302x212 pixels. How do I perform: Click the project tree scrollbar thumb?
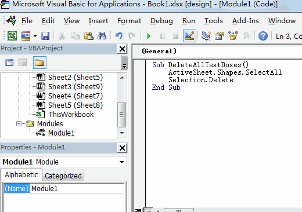pyautogui.click(x=122, y=115)
